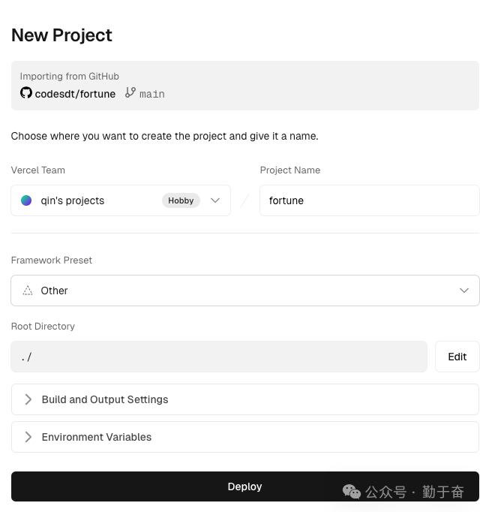This screenshot has height=512, width=480.
Task: Click the Deploy button
Action: [244, 486]
